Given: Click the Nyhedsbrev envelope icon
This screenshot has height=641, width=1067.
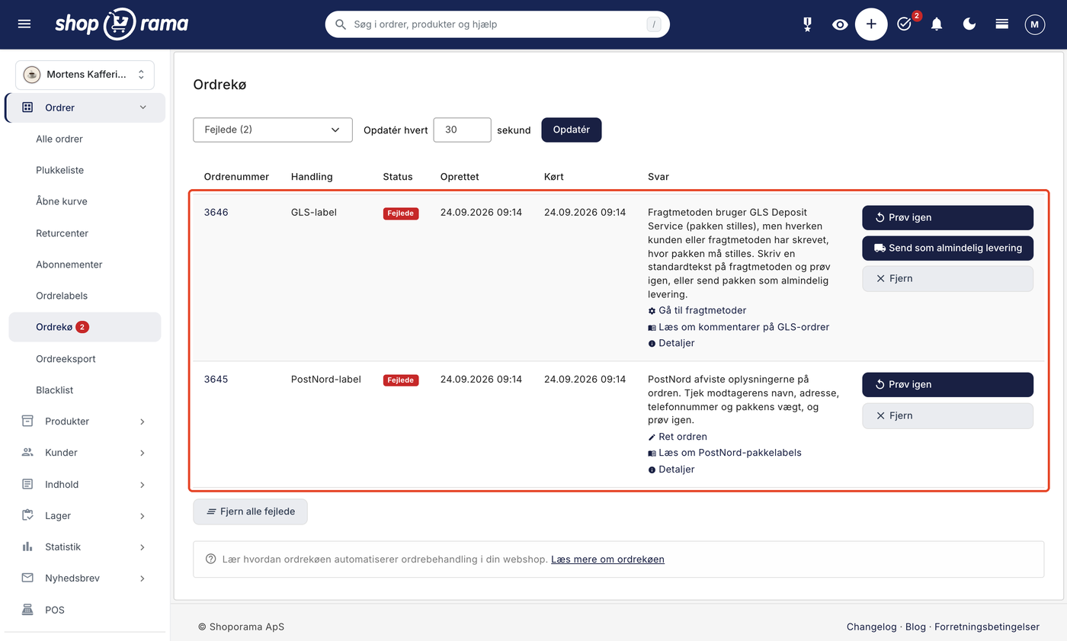Looking at the screenshot, I should pos(27,578).
